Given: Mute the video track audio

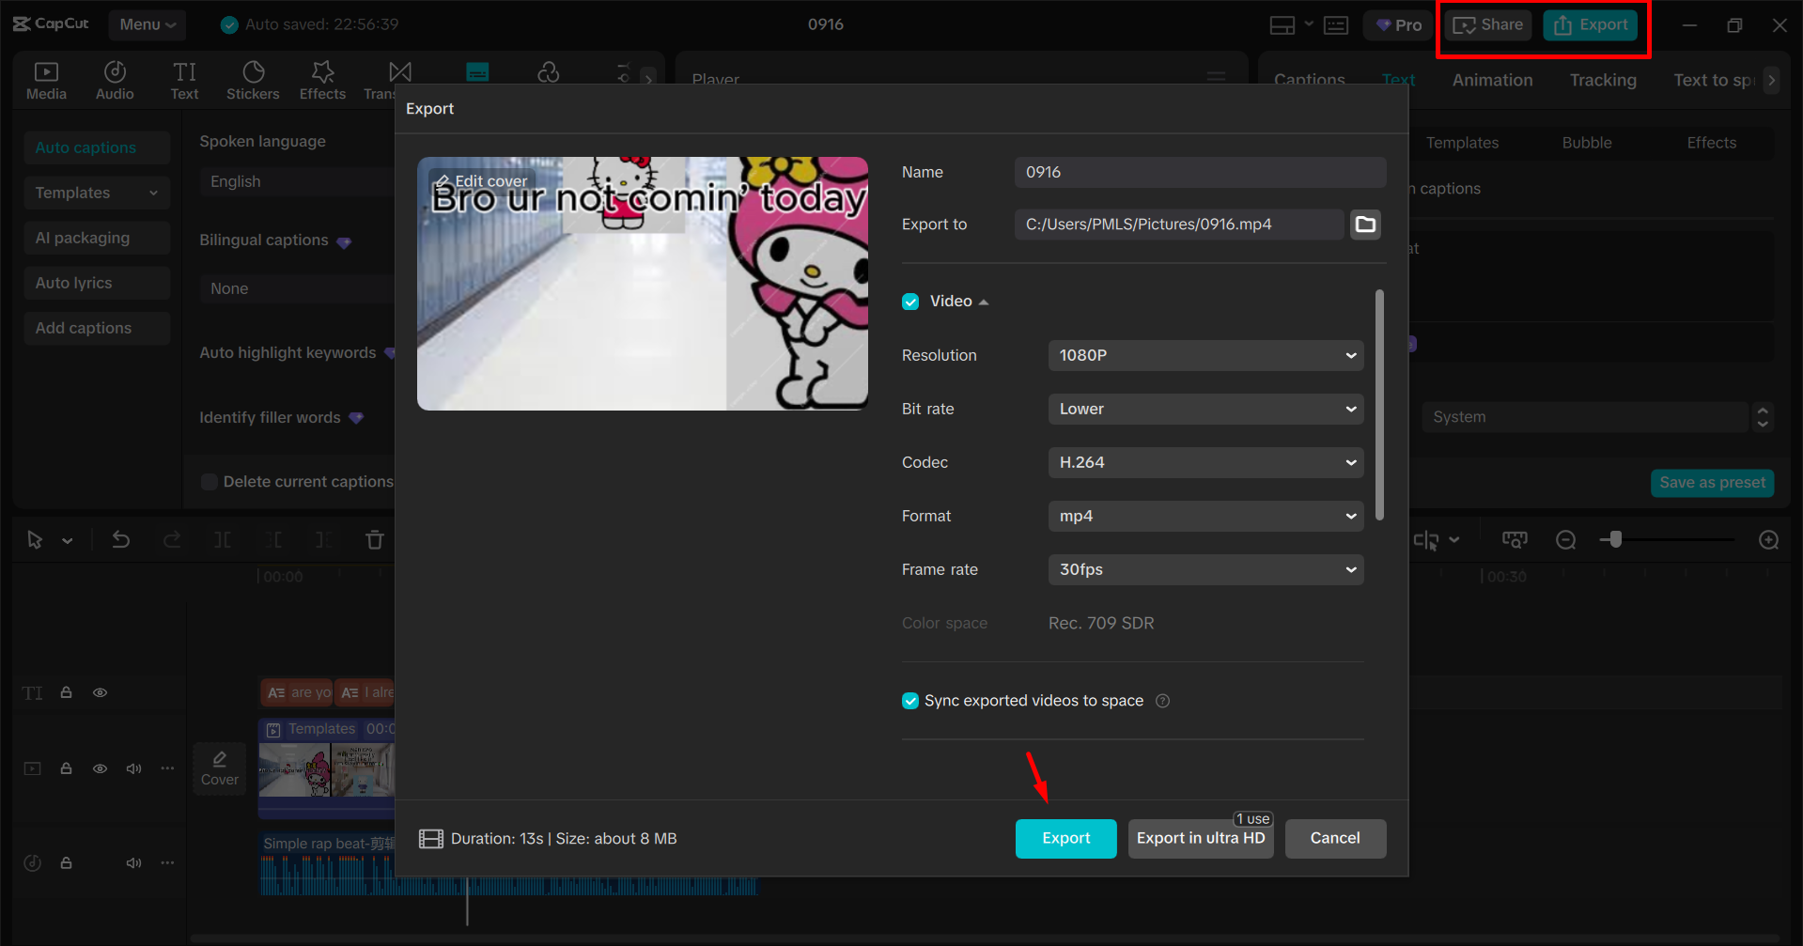Looking at the screenshot, I should (133, 768).
